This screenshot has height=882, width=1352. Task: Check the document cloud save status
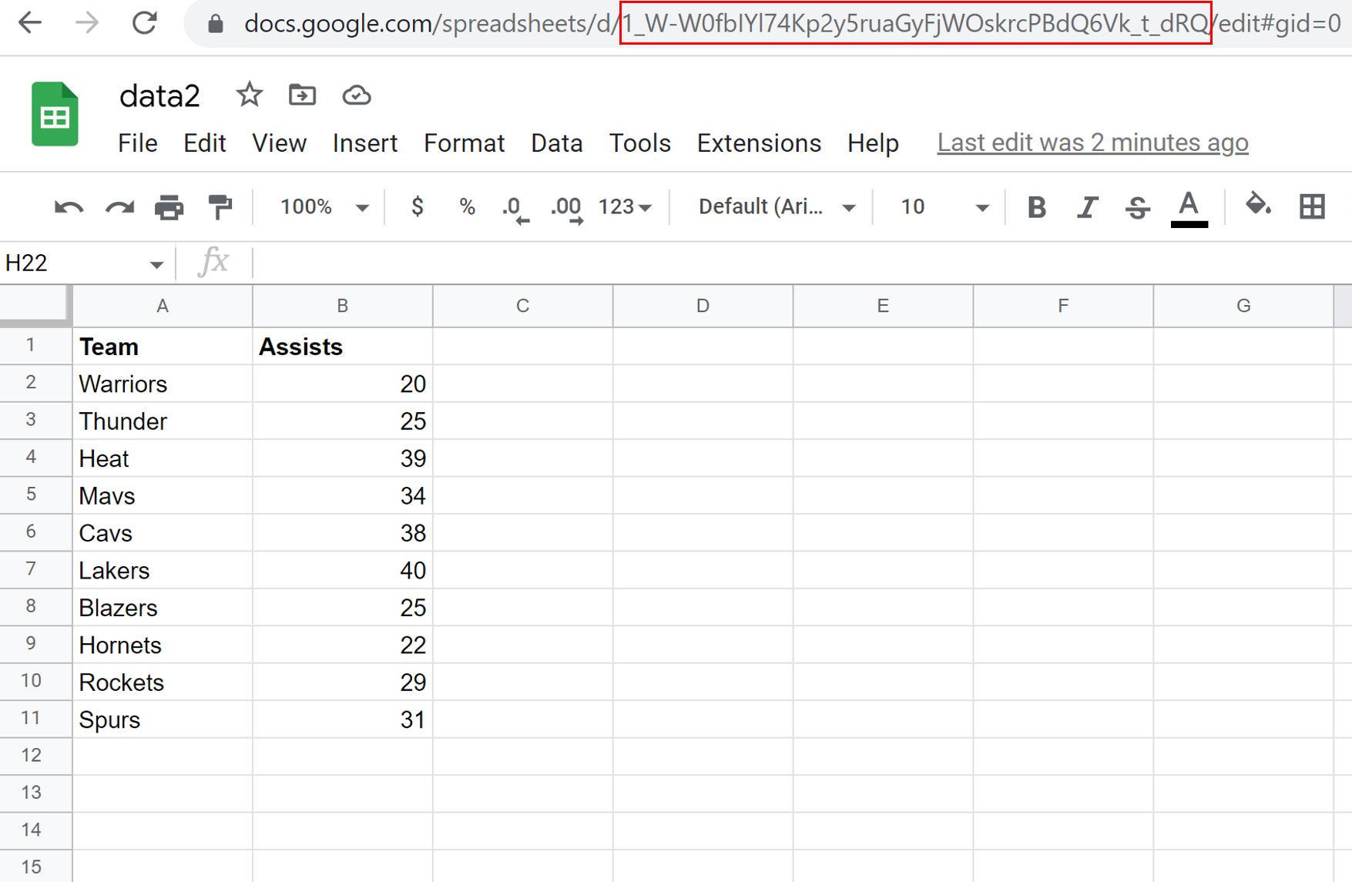(x=356, y=94)
